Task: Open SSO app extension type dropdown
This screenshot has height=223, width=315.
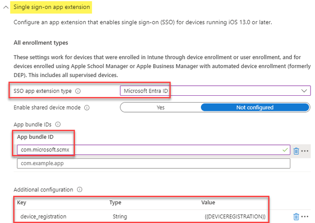Action: (x=215, y=91)
